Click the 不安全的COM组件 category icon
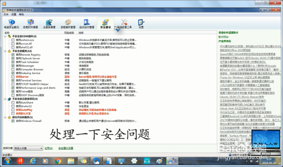Image resolution: width=283 pixels, height=167 pixels. [x=9, y=36]
